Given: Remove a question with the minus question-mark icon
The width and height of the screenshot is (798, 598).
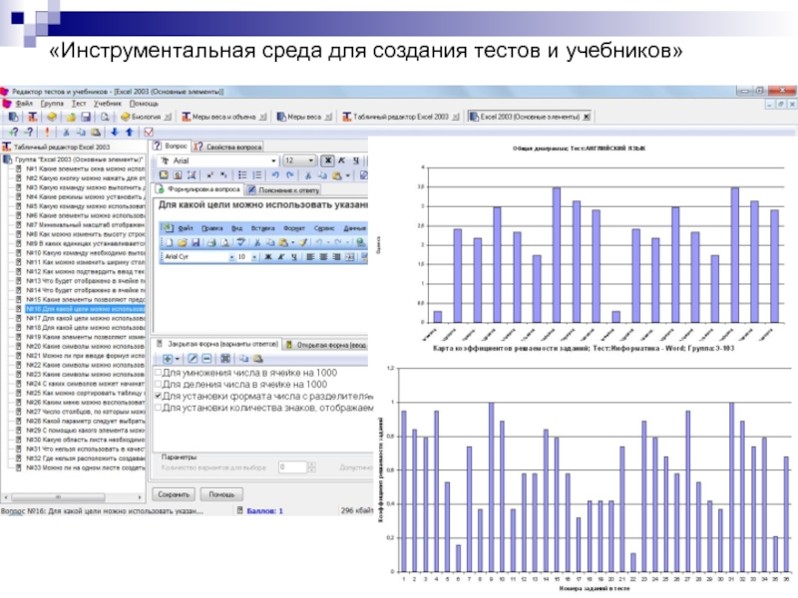Looking at the screenshot, I should [29, 133].
